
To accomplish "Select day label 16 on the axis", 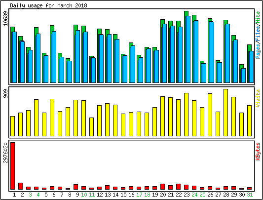I will [x=131, y=195].
